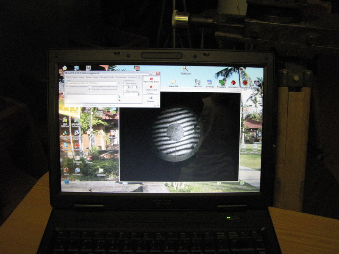
Task: Open the purple spiral desktop icon
Action: pos(256,84)
